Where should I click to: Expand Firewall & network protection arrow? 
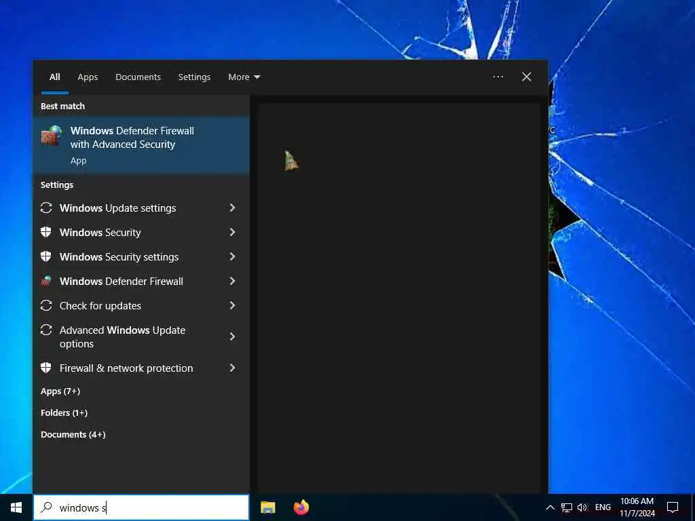232,368
